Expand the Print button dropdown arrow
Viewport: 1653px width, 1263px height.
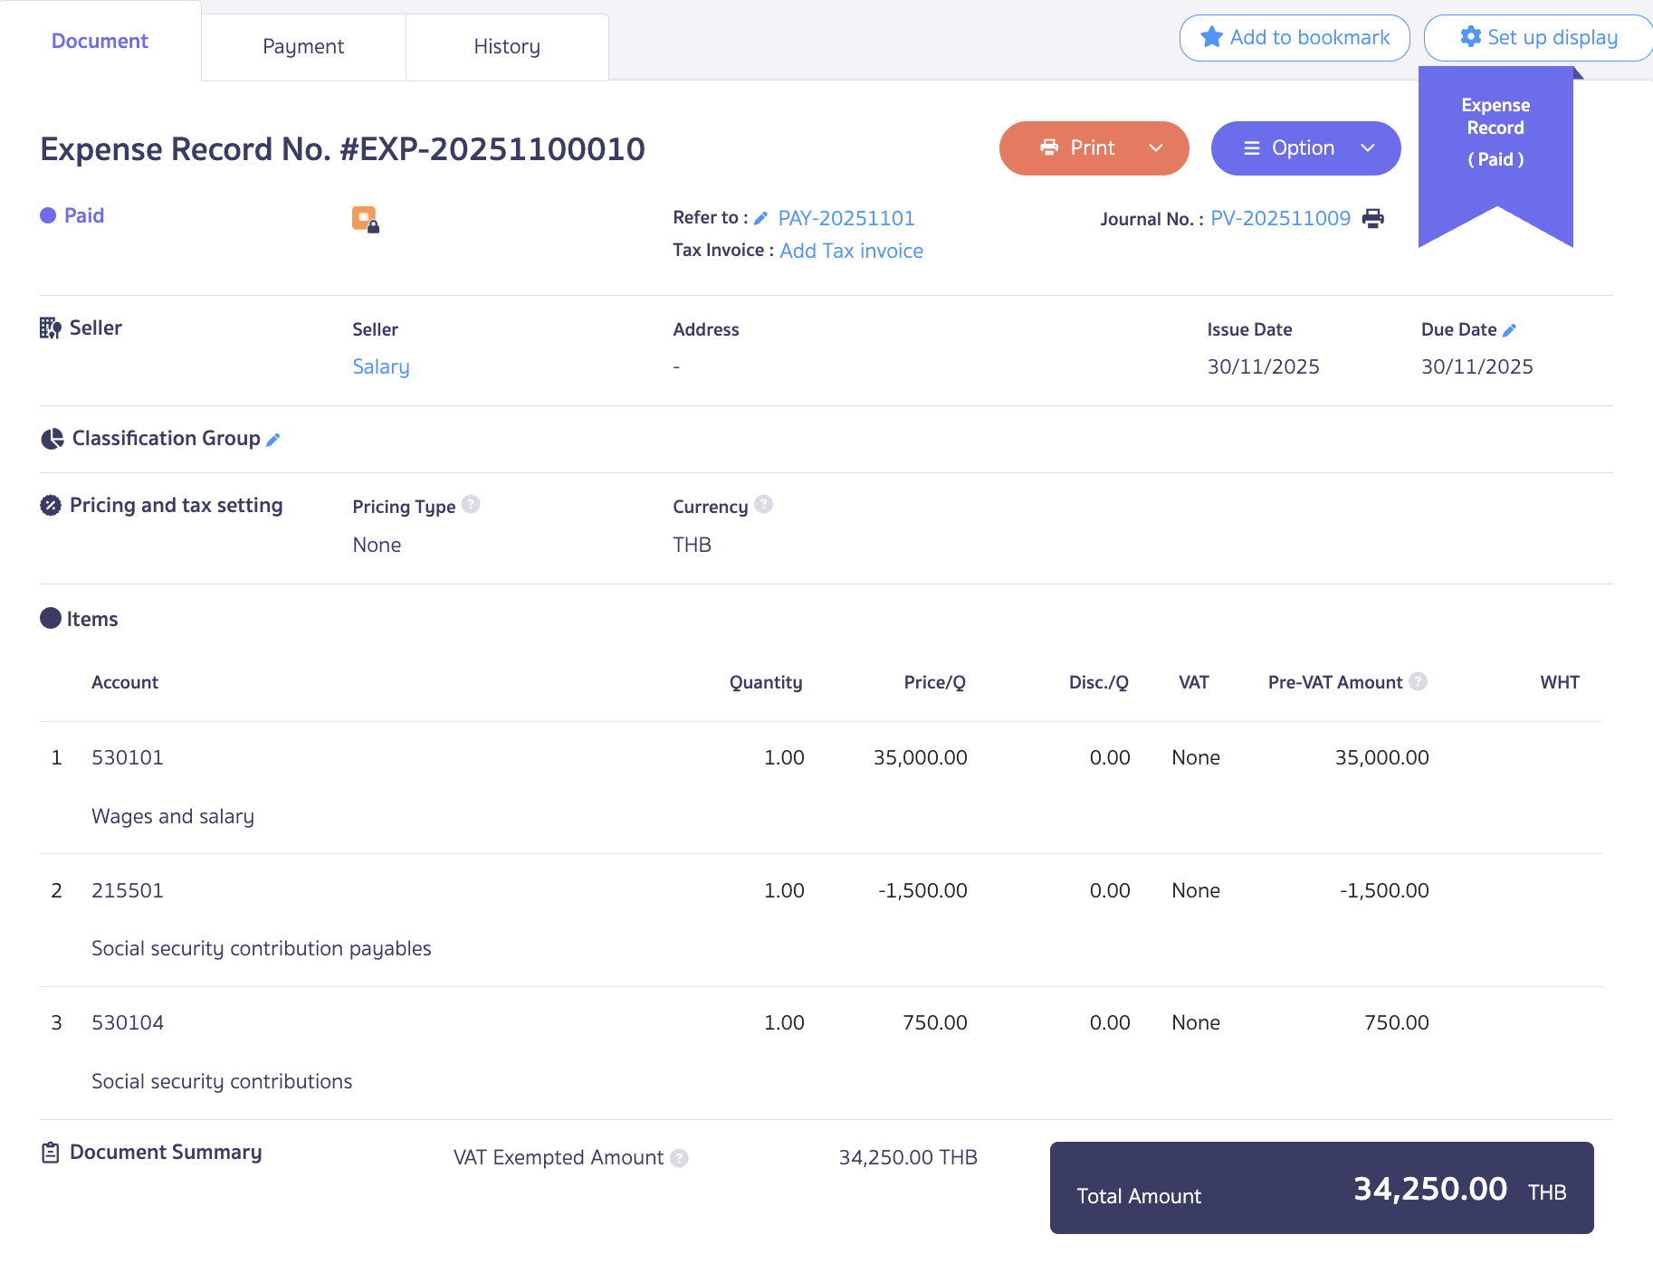pyautogui.click(x=1156, y=147)
